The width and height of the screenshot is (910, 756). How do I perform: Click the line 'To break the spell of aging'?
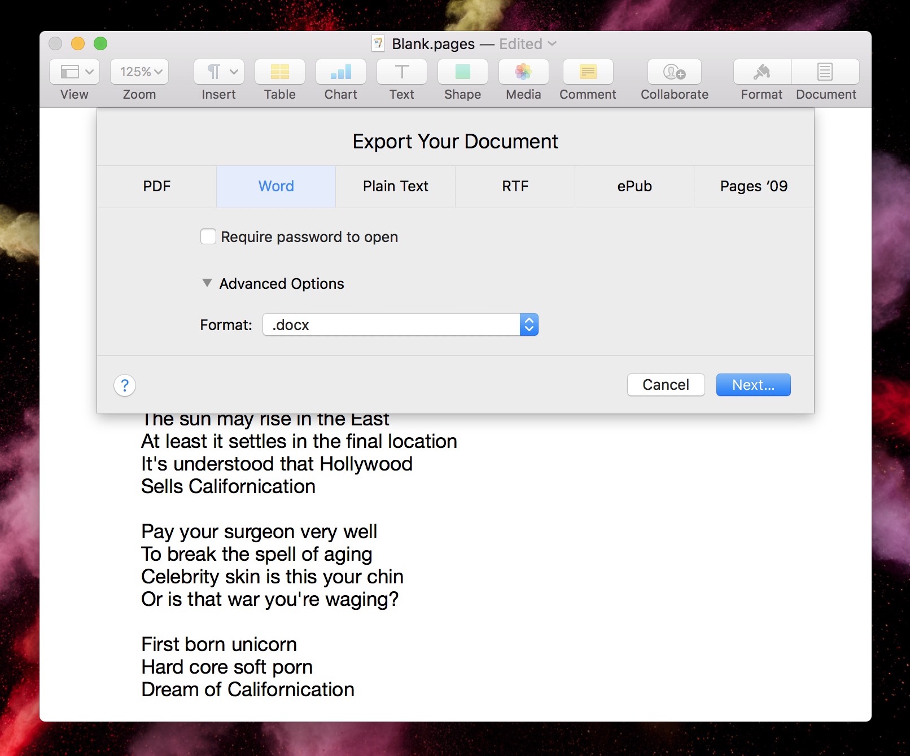(257, 554)
